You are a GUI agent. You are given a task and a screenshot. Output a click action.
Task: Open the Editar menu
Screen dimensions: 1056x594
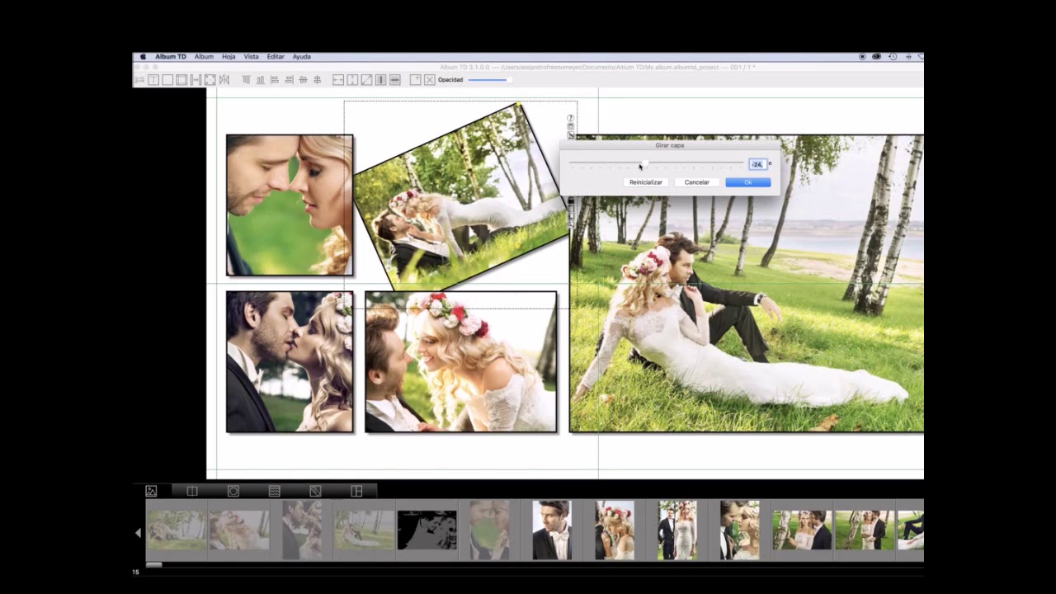coord(276,57)
